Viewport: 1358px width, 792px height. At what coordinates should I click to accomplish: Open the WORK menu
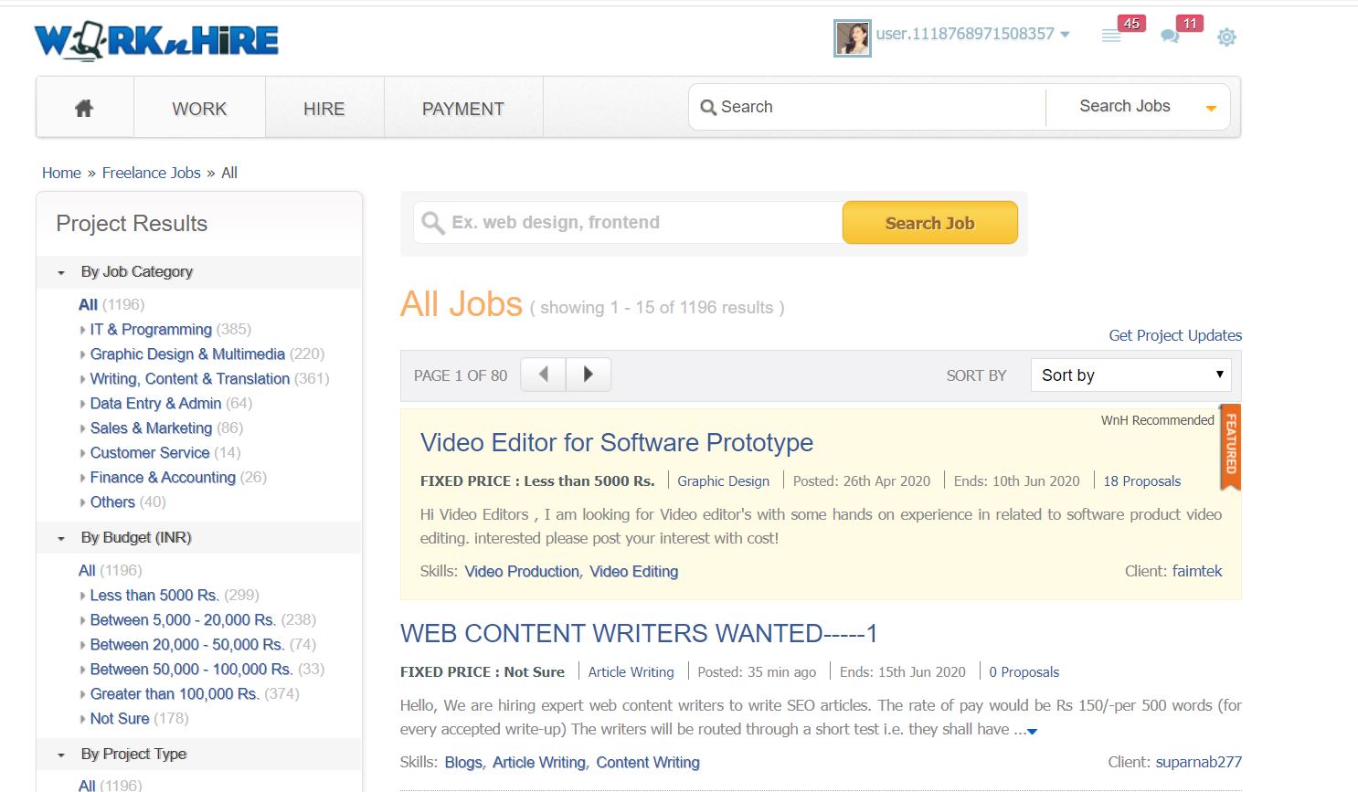pyautogui.click(x=199, y=108)
